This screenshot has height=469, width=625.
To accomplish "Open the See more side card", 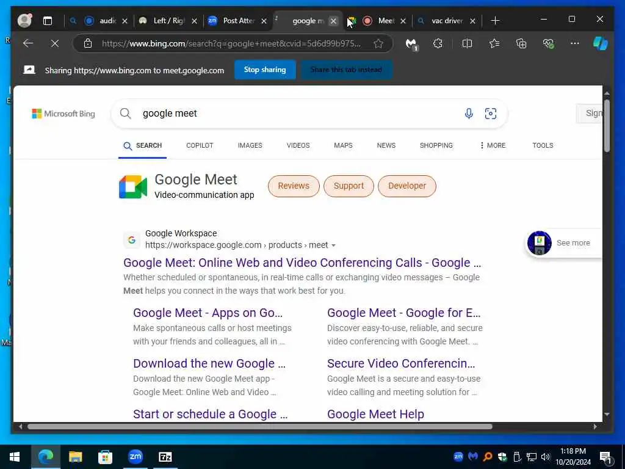I will [x=563, y=243].
